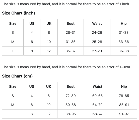
Task: Click the US header in cm chart
Action: [32, 86]
